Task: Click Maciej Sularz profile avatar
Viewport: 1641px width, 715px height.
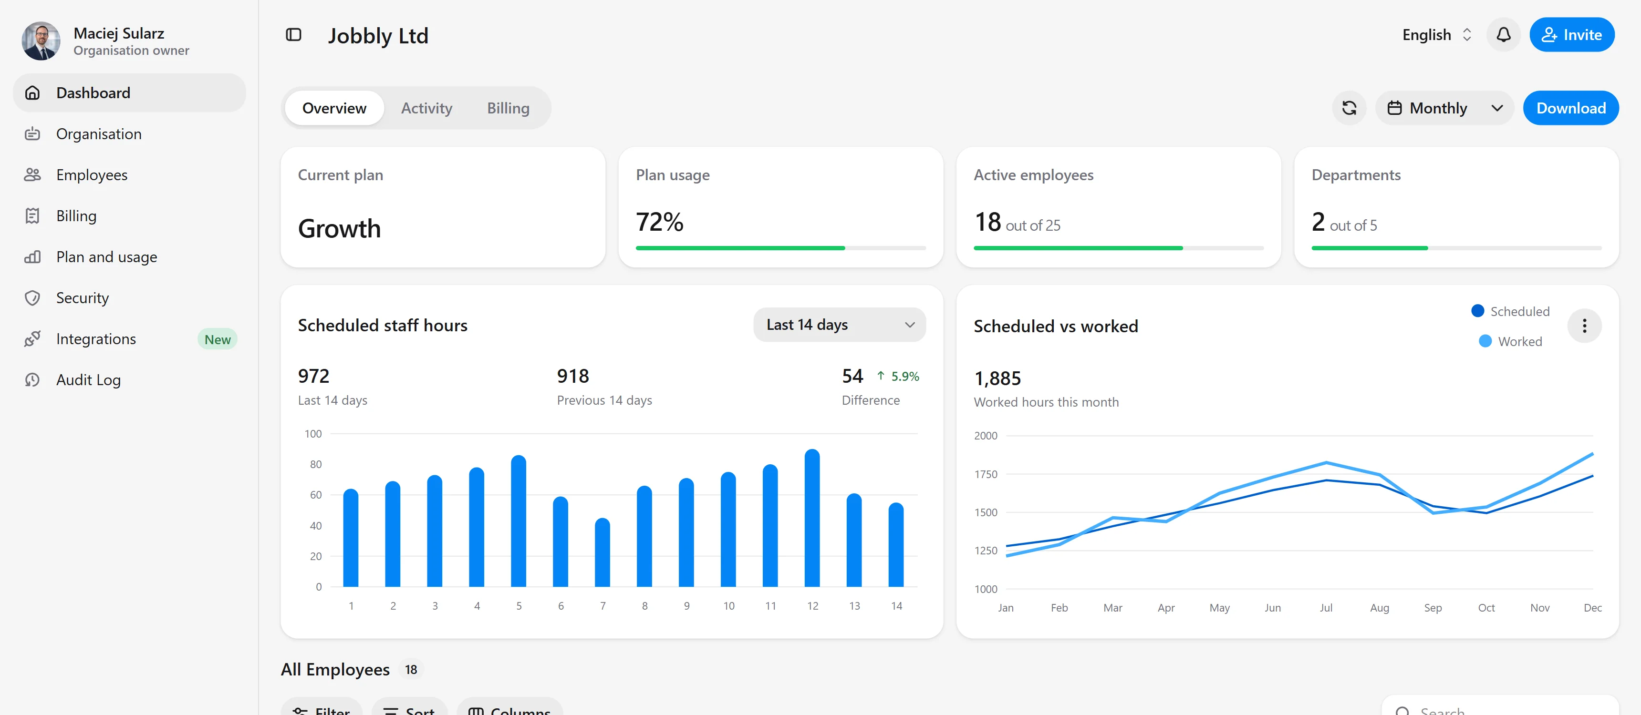Action: coord(42,41)
